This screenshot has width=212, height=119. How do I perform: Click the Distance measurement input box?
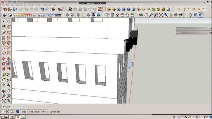(34, 107)
